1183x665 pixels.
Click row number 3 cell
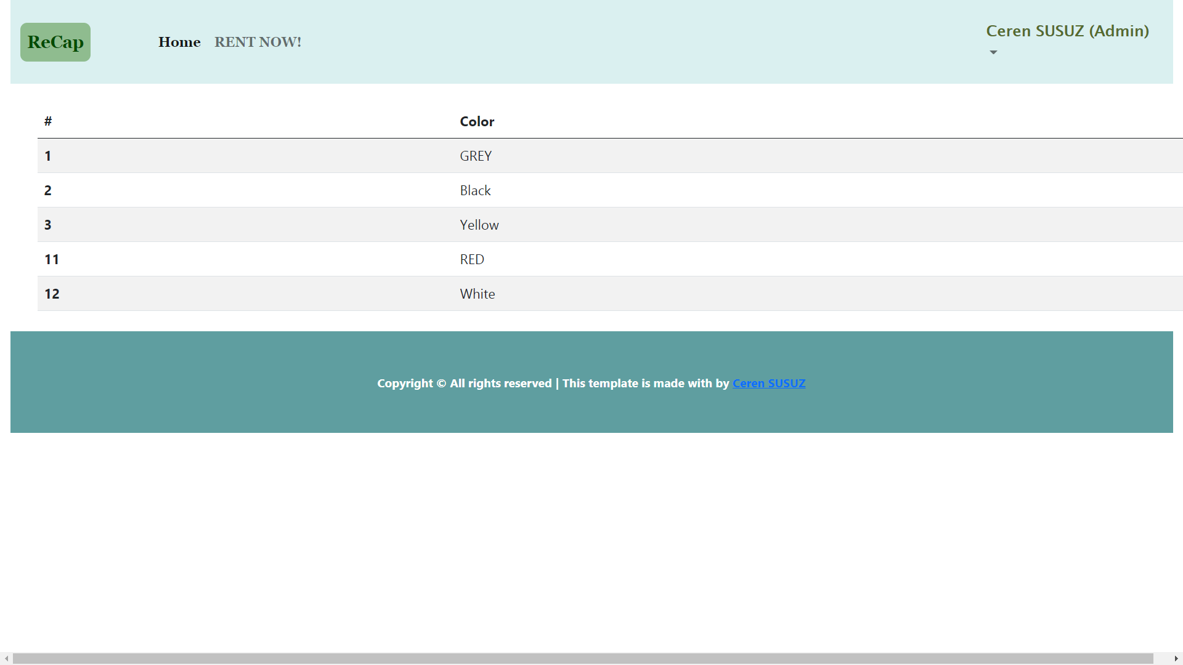(x=48, y=225)
